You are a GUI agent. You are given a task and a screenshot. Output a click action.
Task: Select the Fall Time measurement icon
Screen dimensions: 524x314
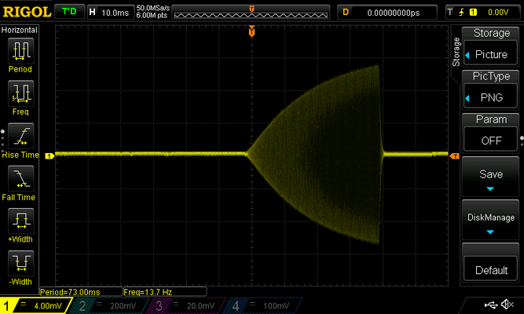20,178
